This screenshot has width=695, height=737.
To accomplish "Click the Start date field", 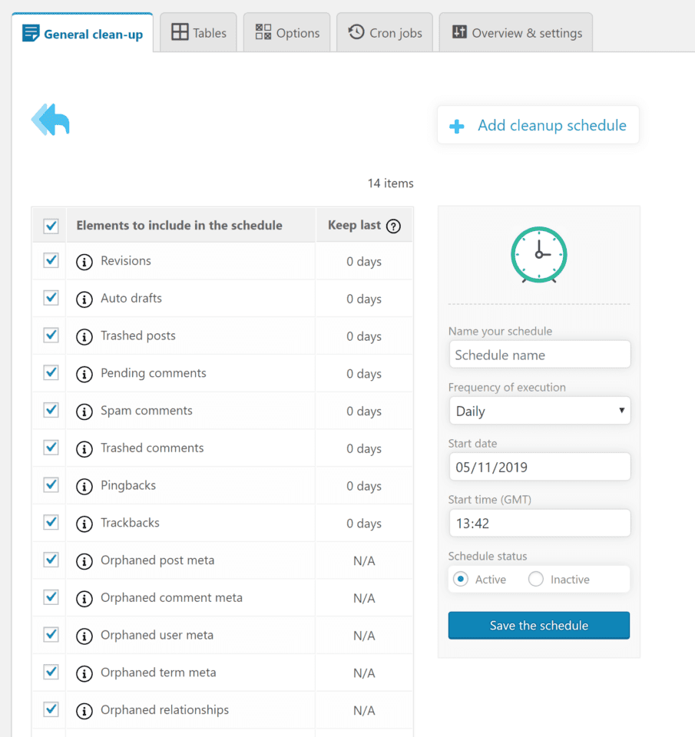I will pyautogui.click(x=539, y=467).
